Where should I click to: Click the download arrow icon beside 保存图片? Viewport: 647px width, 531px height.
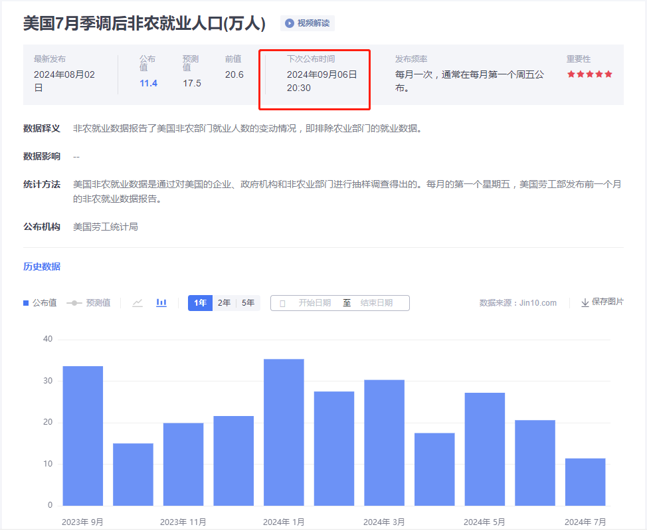point(585,302)
